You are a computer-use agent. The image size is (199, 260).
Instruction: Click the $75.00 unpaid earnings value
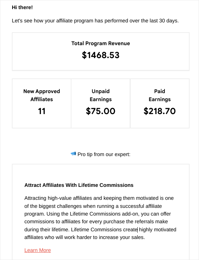coord(101,111)
